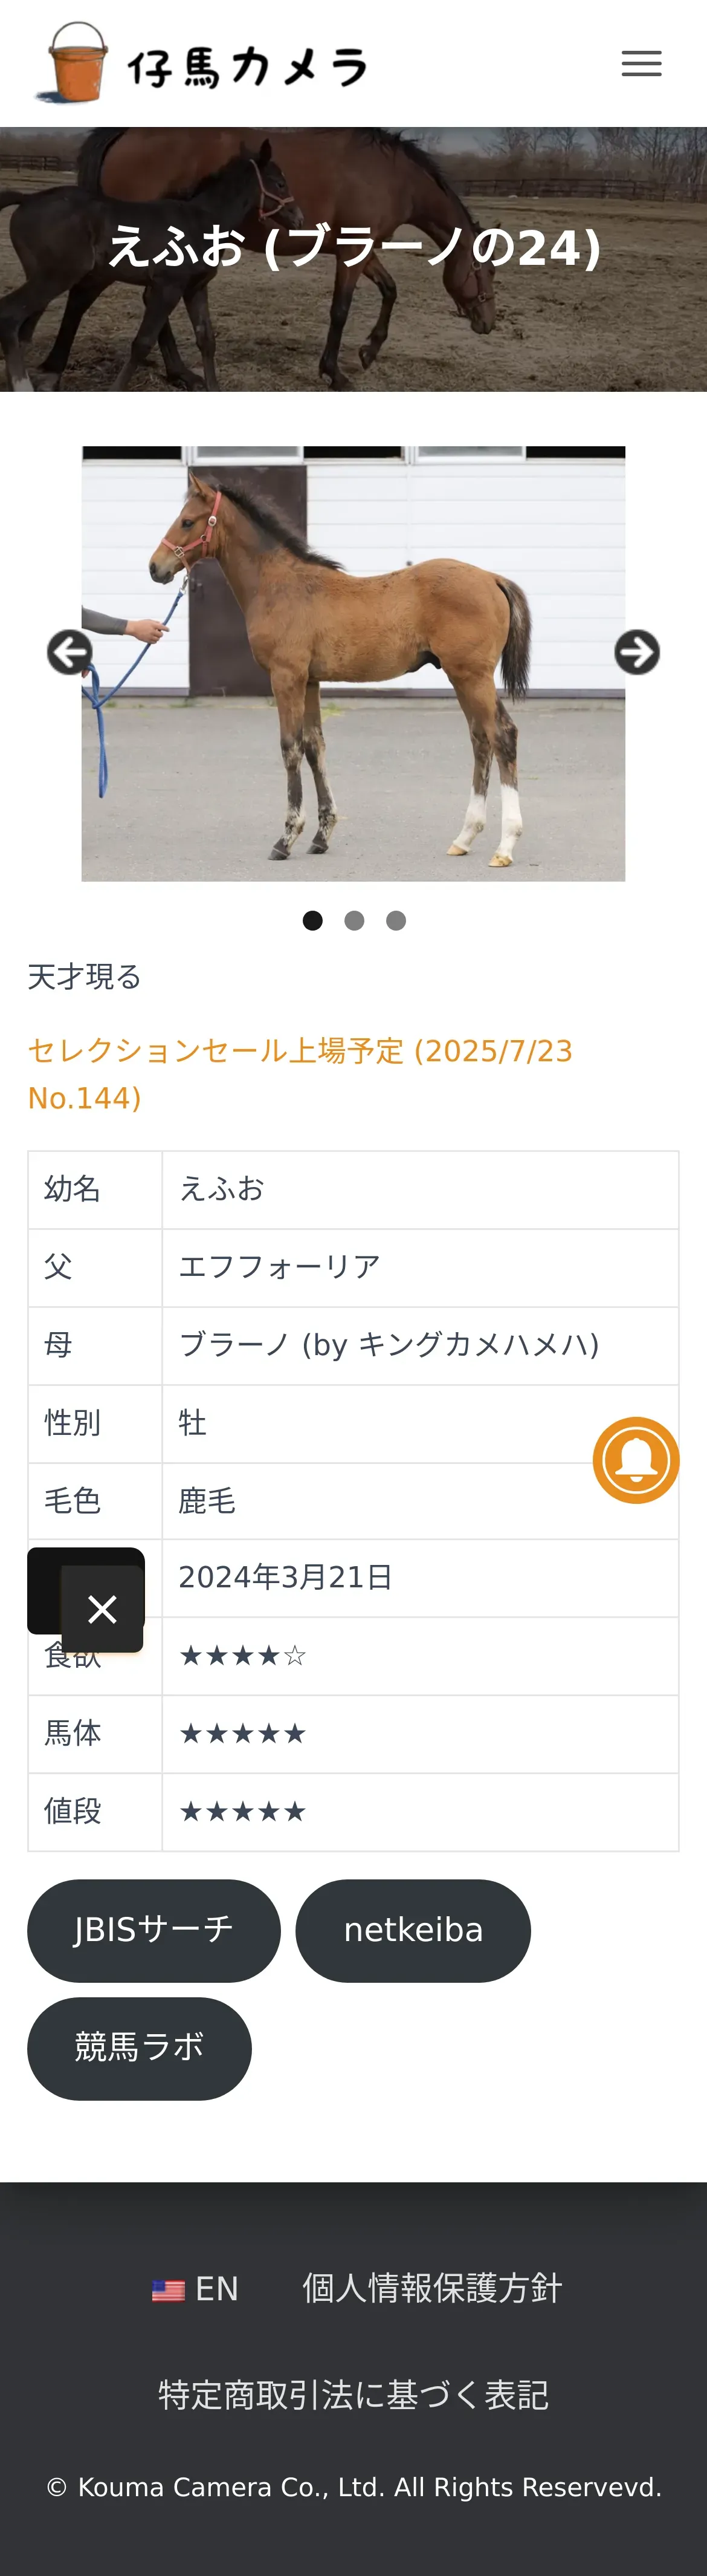Open 個人情報保護方針 link
The image size is (707, 2576).
click(x=432, y=2289)
